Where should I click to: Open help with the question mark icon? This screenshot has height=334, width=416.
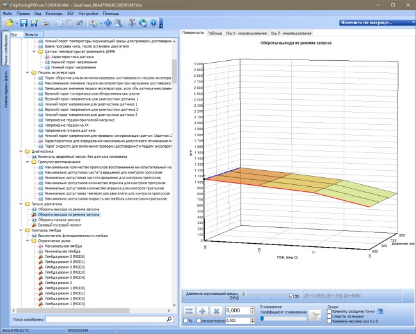tap(154, 23)
